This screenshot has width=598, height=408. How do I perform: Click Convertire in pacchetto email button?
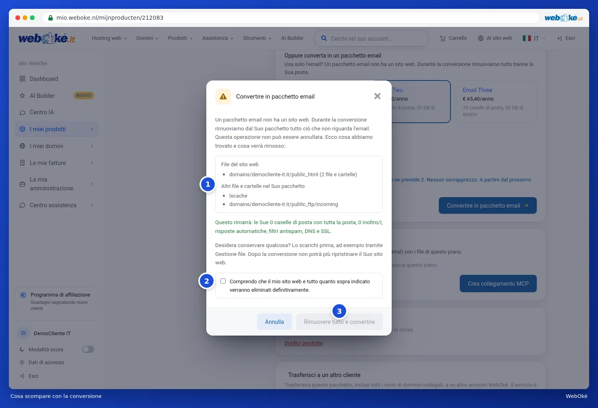coord(488,206)
